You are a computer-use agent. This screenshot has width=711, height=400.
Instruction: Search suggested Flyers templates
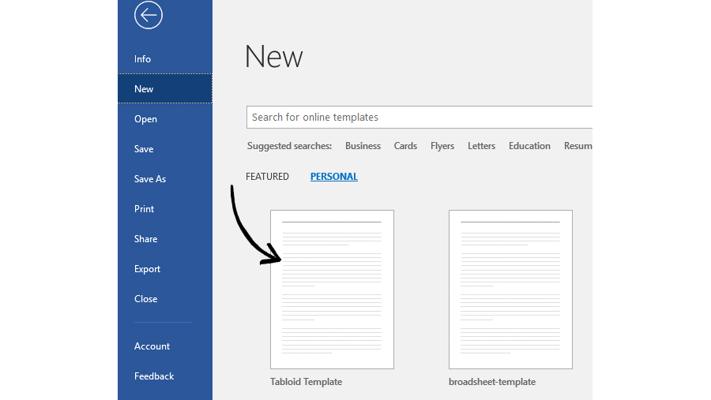click(x=442, y=146)
